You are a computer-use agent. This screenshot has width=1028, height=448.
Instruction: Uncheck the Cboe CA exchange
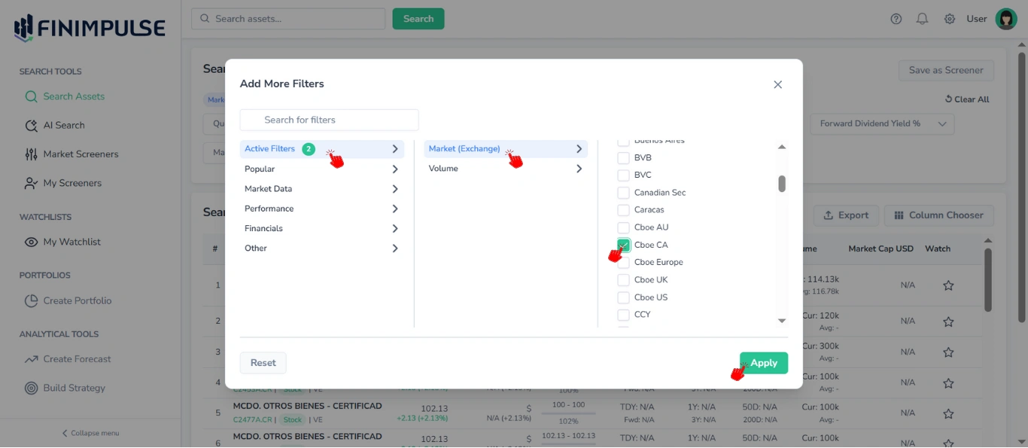[623, 244]
